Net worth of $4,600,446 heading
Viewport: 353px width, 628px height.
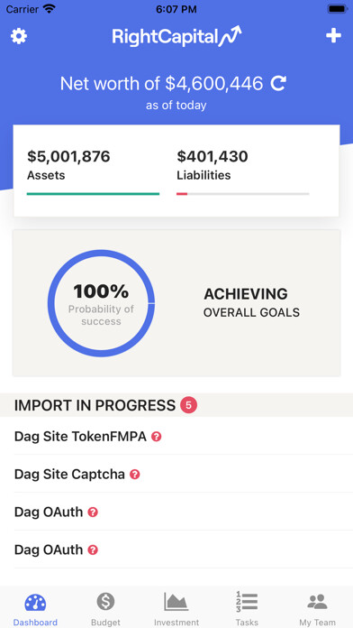pos(161,83)
